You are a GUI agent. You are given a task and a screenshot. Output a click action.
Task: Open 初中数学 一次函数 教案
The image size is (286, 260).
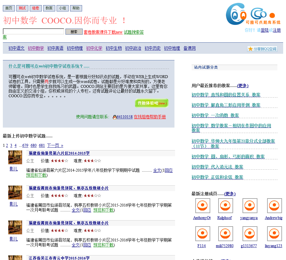[x=215, y=115]
